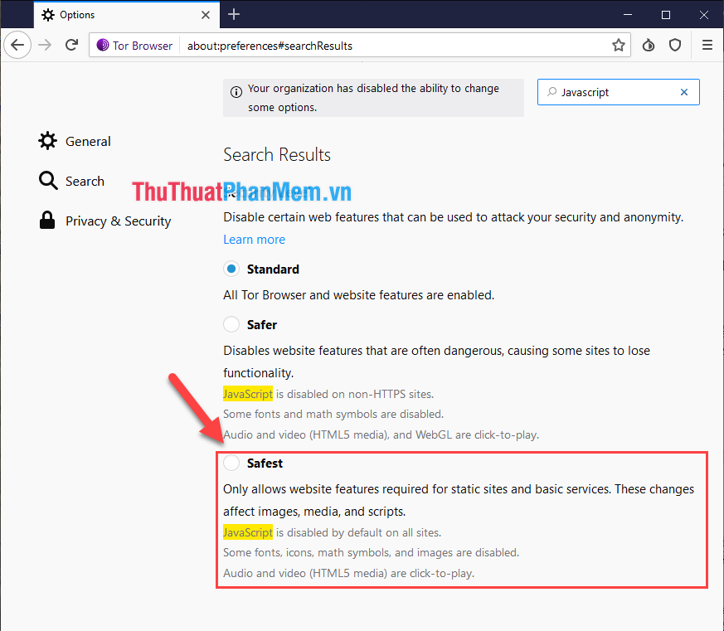Open Privacy & Security via padlock icon
724x631 pixels.
[47, 221]
